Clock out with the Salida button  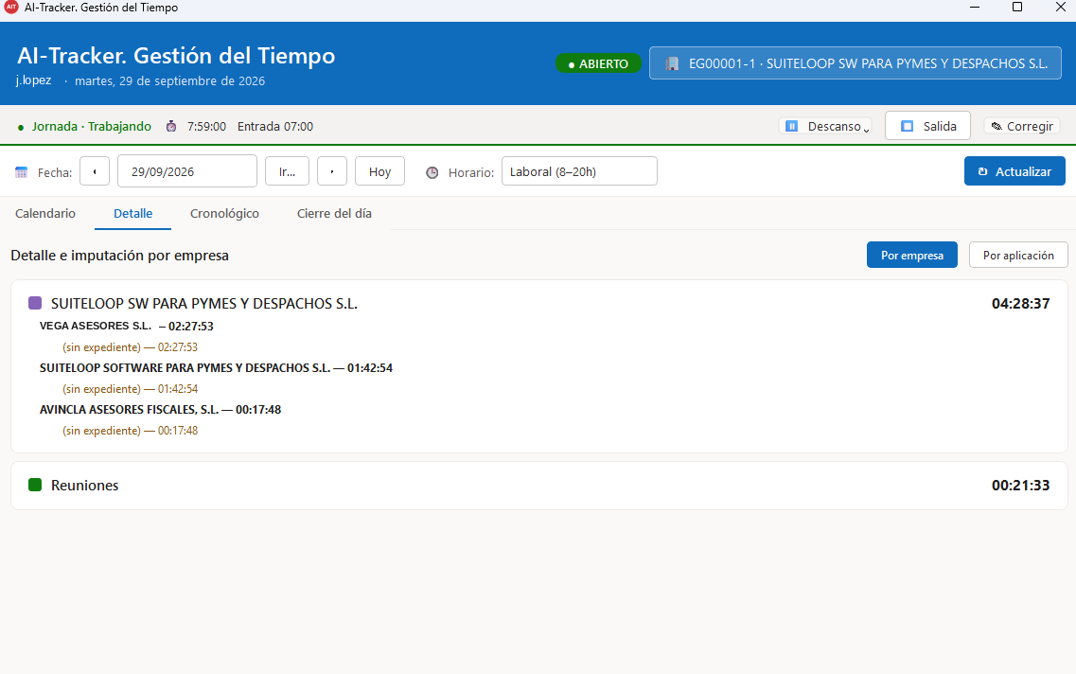[927, 126]
